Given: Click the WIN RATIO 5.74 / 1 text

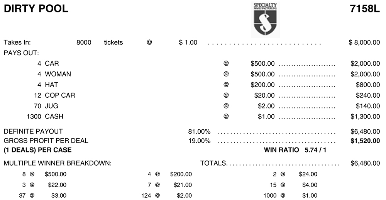Looking at the screenshot, I should point(295,150).
